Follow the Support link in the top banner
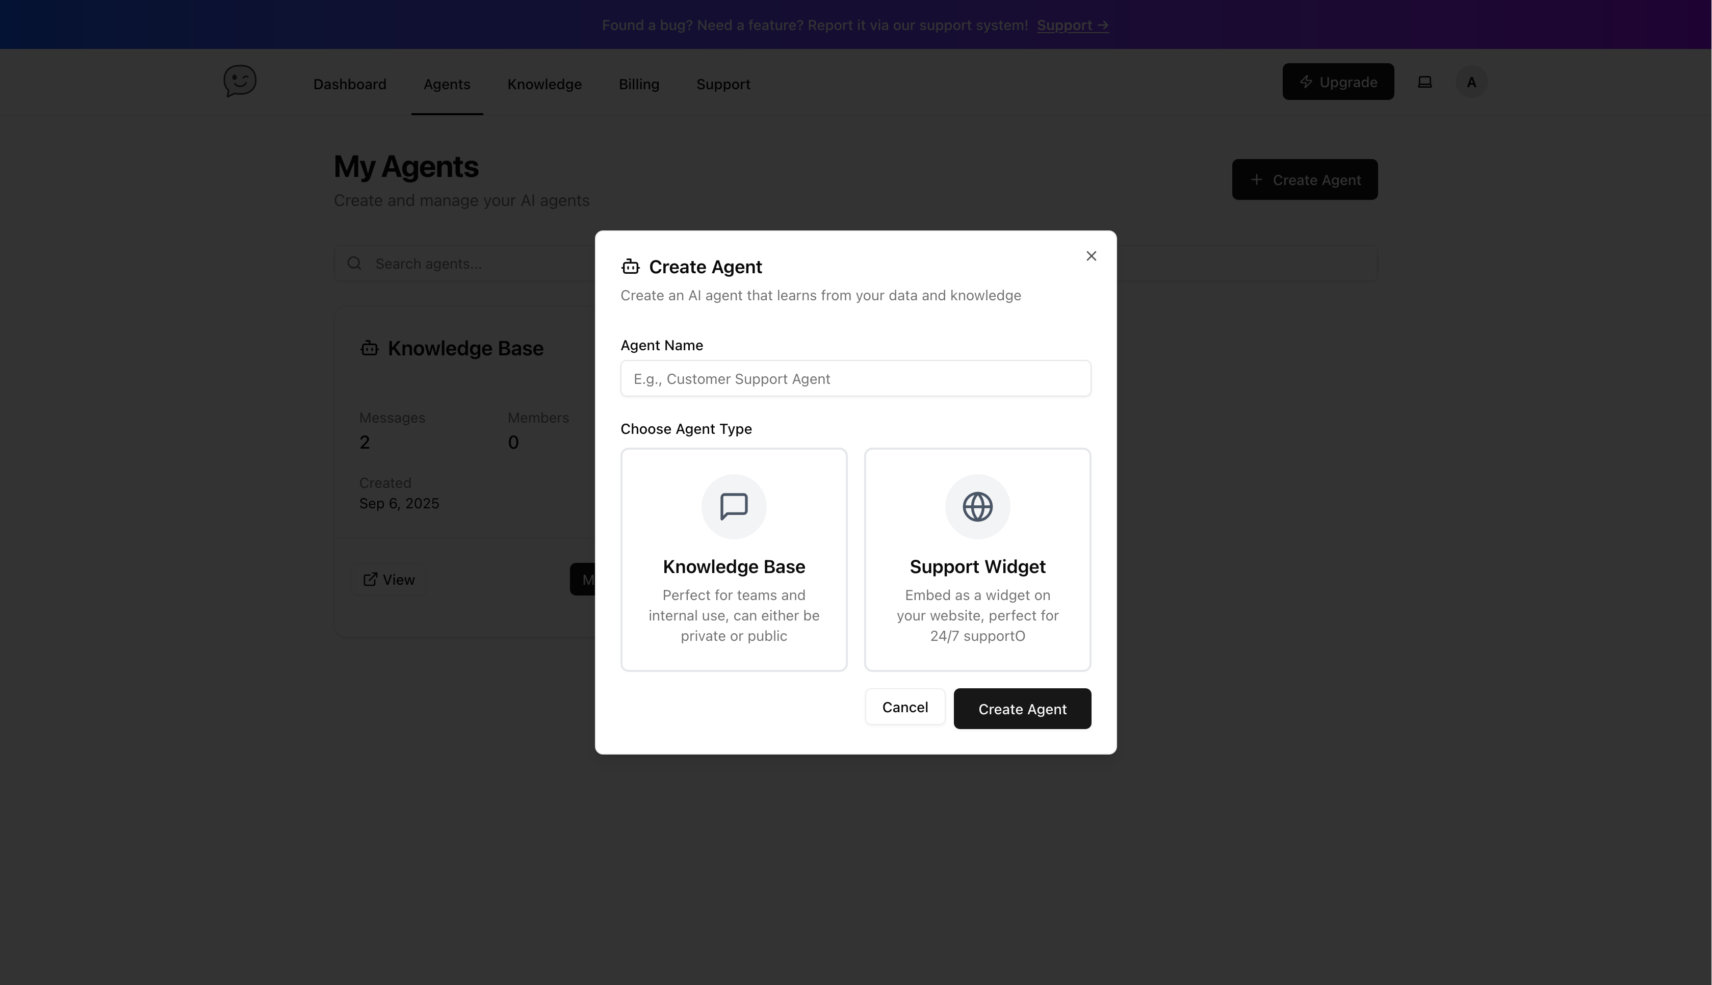This screenshot has height=985, width=1712. click(1072, 24)
